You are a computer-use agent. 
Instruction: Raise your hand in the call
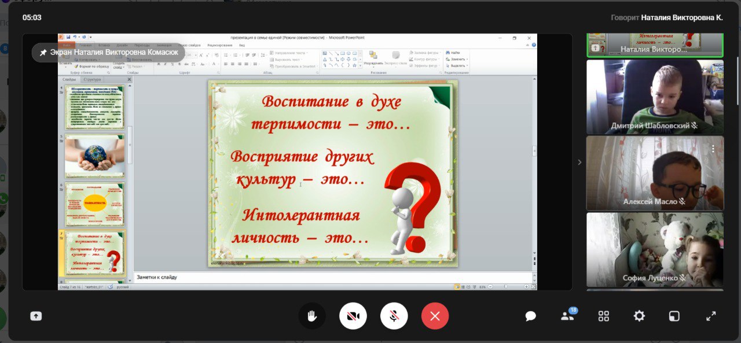click(x=312, y=316)
